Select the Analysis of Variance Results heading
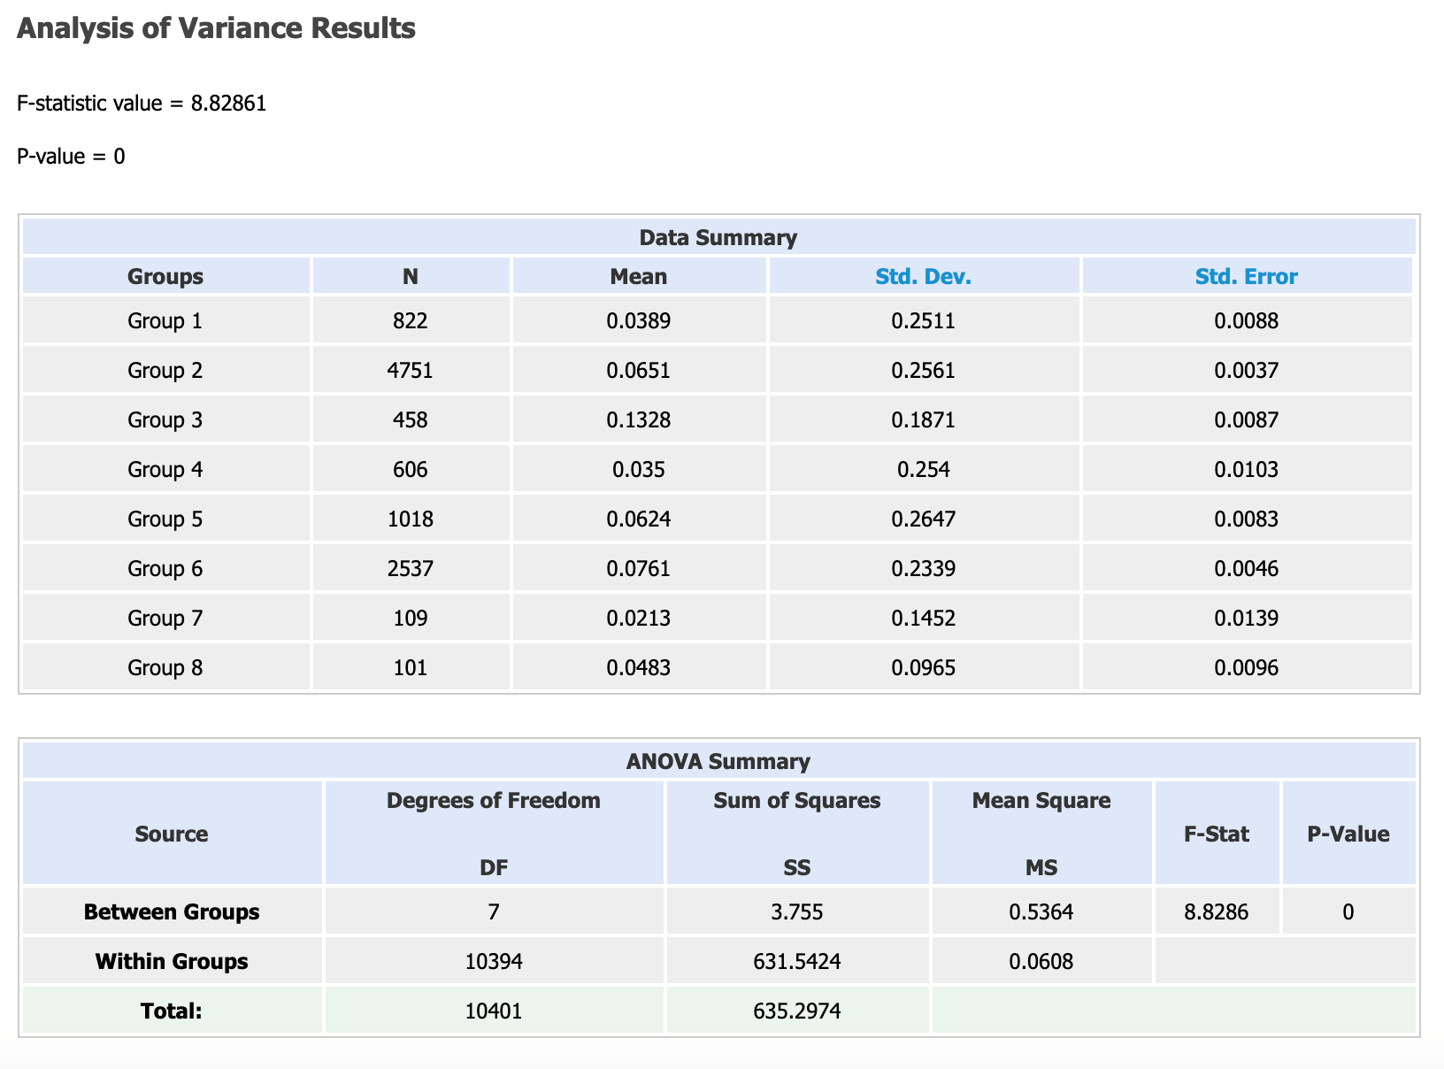 tap(216, 28)
